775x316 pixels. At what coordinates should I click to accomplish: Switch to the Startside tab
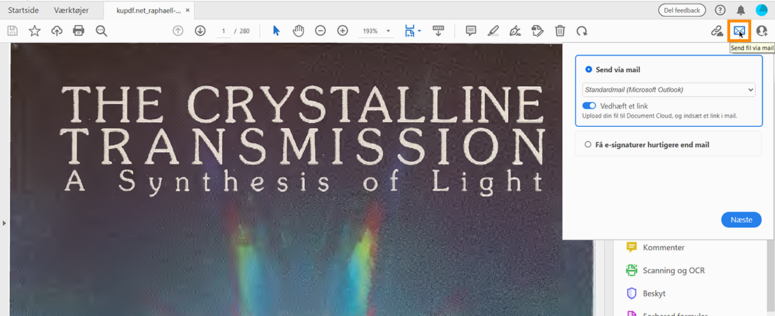23,10
